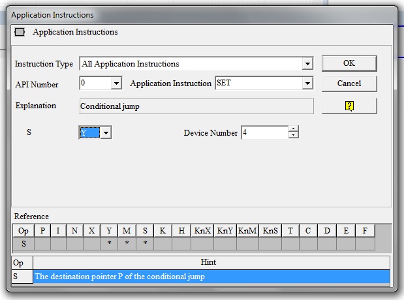The width and height of the screenshot is (404, 300).
Task: Click inside the Device Number field
Action: (264, 132)
